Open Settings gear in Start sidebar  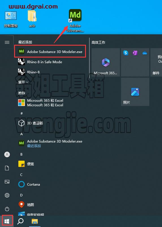(x=7, y=195)
